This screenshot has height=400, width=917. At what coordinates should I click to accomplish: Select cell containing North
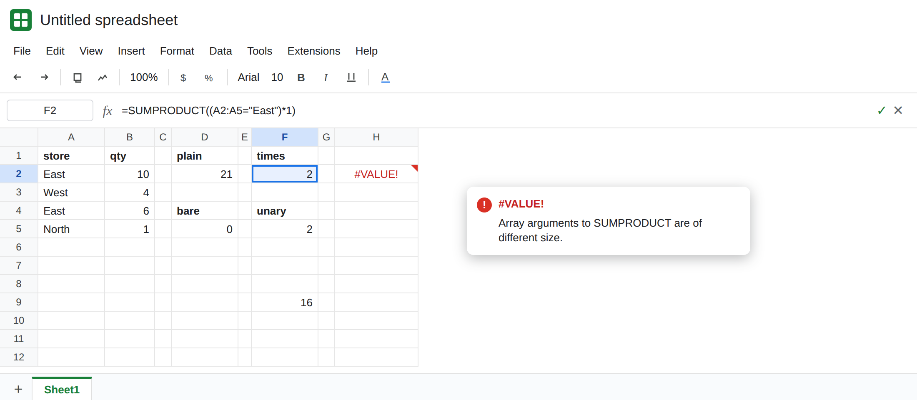[x=71, y=229]
